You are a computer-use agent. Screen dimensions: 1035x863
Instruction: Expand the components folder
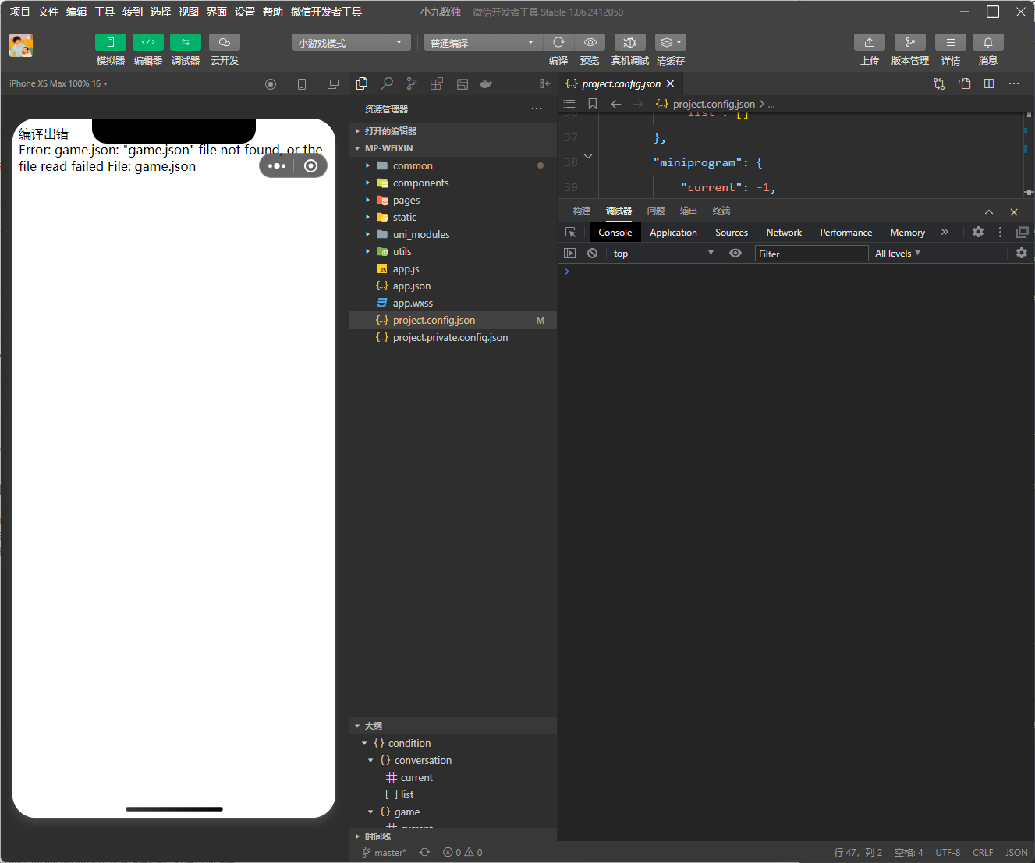[x=453, y=183]
